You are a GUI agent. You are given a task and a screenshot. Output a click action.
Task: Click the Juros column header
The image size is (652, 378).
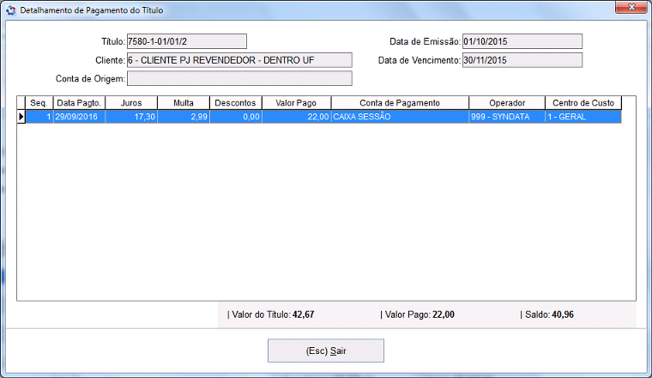[x=131, y=103]
